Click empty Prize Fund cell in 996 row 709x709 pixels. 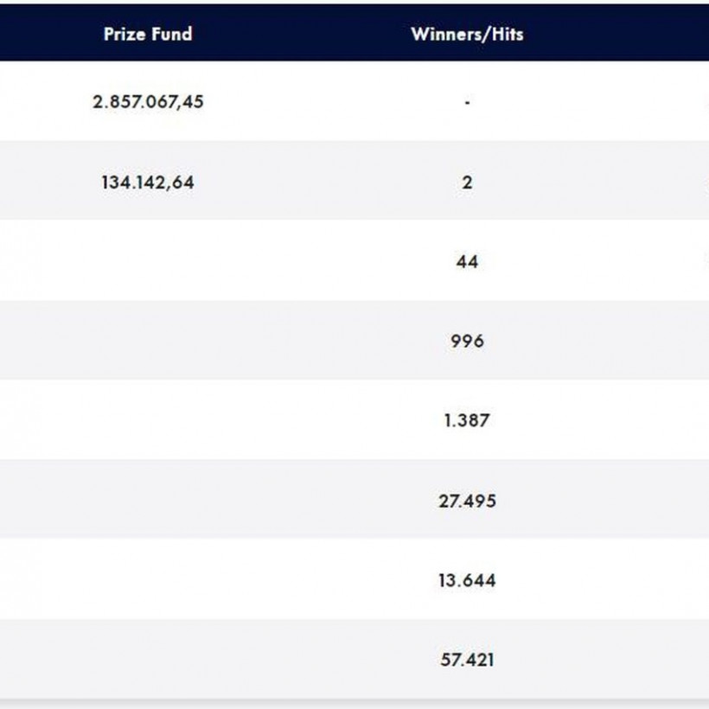(x=148, y=342)
